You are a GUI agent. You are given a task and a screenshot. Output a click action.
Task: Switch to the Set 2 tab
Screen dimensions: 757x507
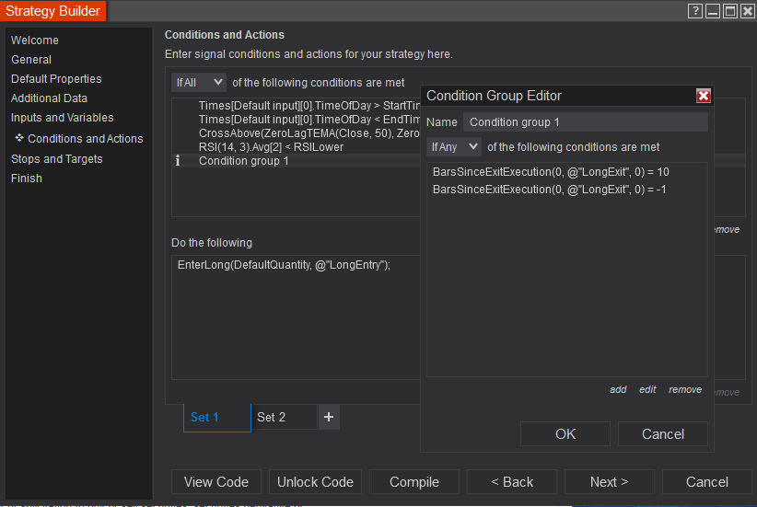click(272, 418)
